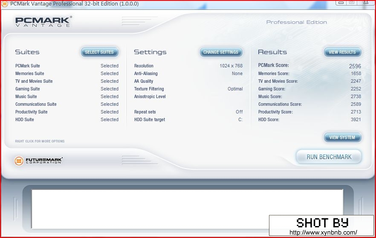Screen dimensions: 376x238
Task: Click the Futuremark Corporation logo icon
Action: (x=19, y=161)
